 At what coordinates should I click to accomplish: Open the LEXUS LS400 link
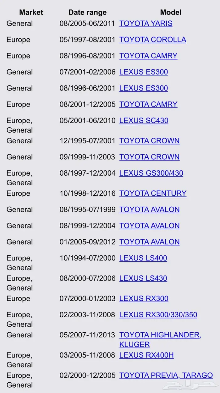[143, 258]
